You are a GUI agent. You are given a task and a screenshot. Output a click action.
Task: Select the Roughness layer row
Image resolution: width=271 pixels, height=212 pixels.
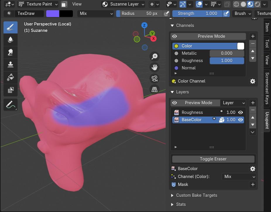point(208,112)
